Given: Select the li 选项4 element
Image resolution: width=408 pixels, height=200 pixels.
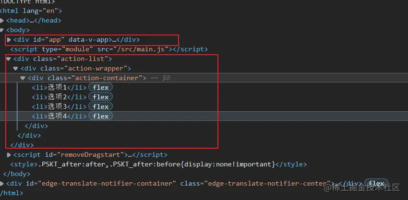Looking at the screenshot, I should (59, 116).
